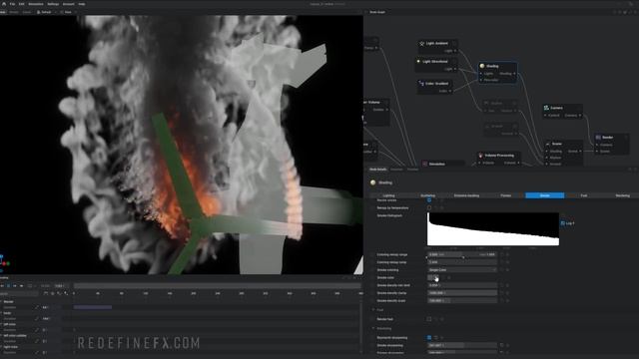Adjust the Smoke dithering slider
639x359 pixels.
tap(462, 345)
